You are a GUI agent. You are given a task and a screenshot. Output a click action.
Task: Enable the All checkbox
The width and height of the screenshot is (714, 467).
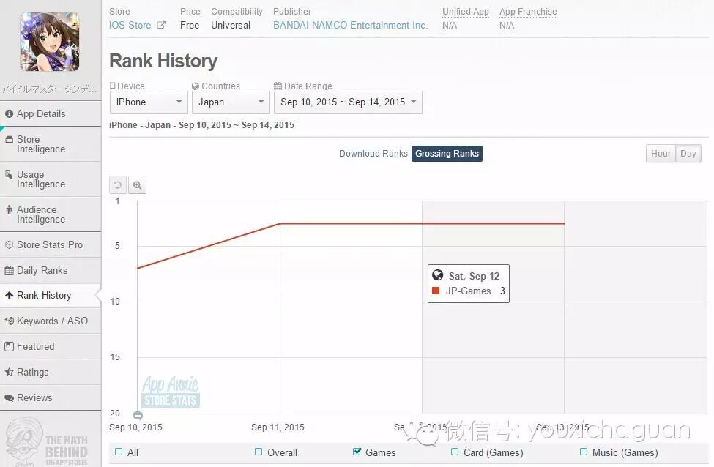pyautogui.click(x=119, y=452)
